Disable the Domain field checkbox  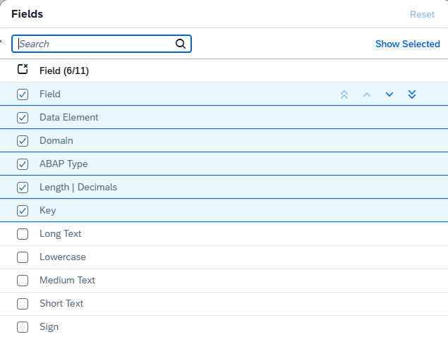(x=23, y=141)
